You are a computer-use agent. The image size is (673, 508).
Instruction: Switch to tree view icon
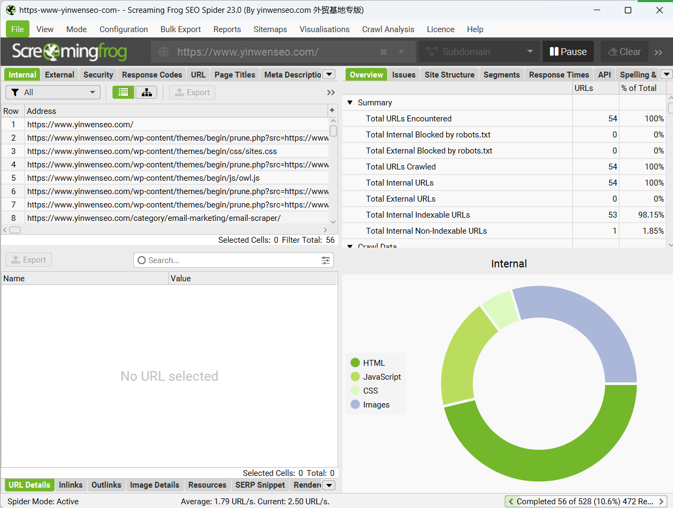(146, 93)
